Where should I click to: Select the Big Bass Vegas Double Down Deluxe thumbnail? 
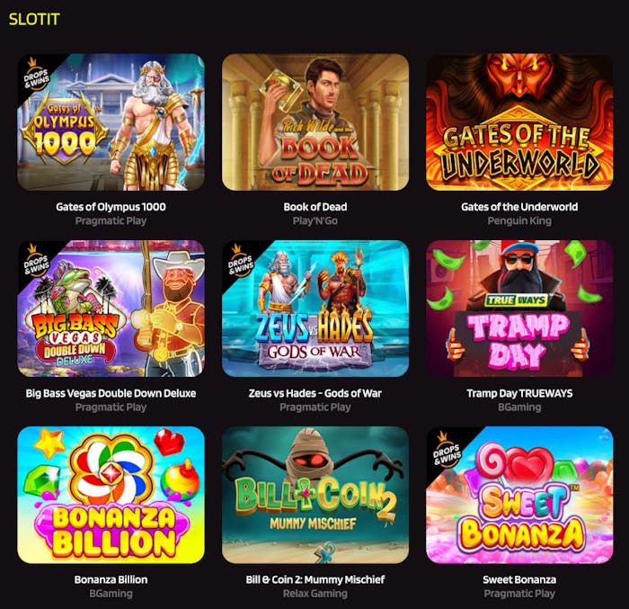111,309
